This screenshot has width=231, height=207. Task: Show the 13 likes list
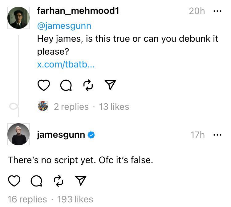[114, 107]
